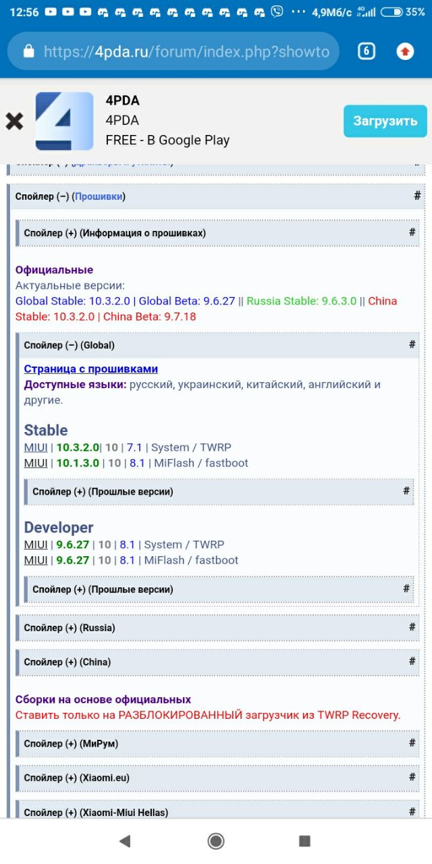Expand Прошлые версии spoiler under Stable
Screen dimensions: 432x864
219,491
